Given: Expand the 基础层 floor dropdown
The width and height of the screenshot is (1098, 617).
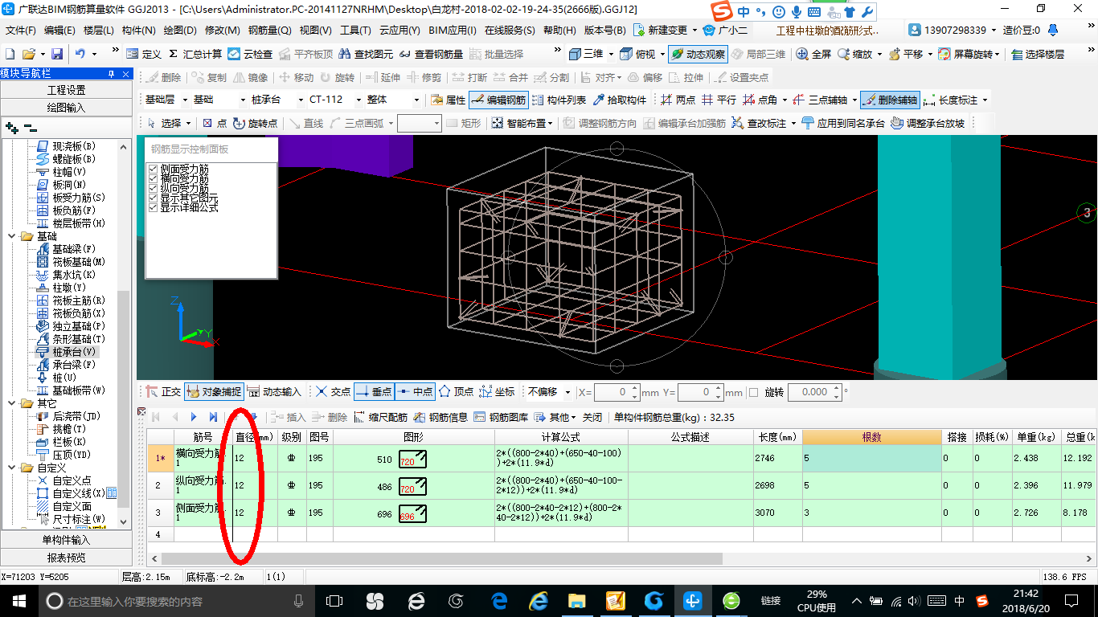Looking at the screenshot, I should point(185,100).
